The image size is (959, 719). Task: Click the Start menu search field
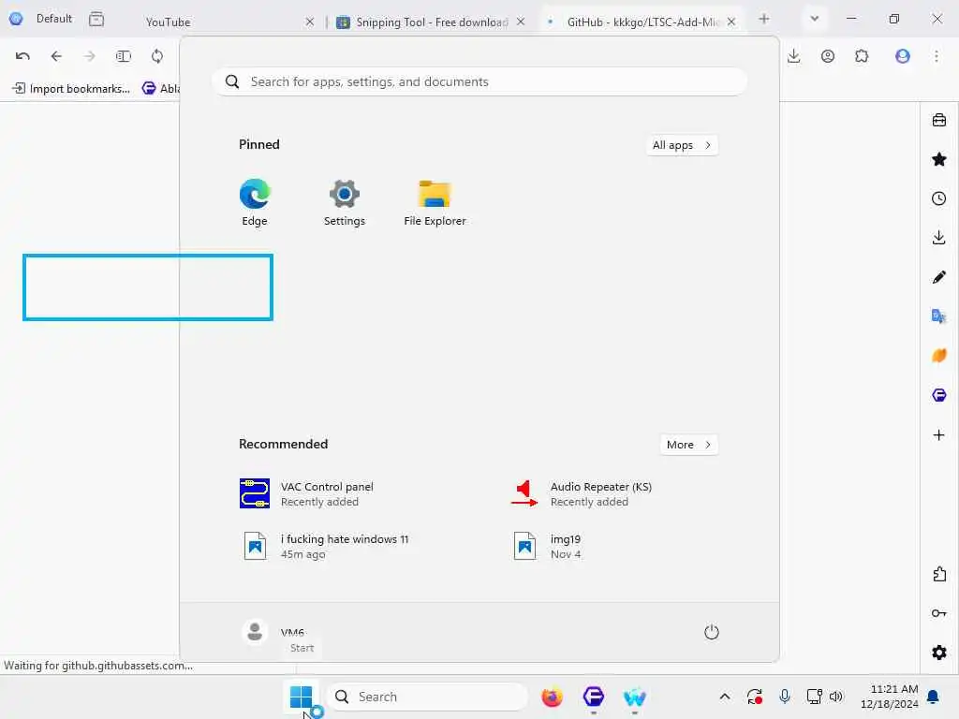pos(479,82)
